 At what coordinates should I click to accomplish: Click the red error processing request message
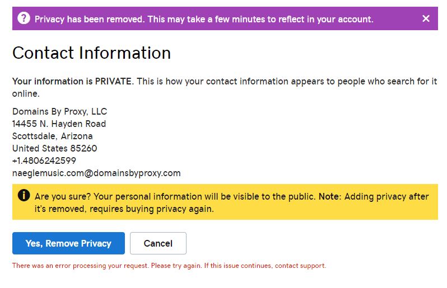pos(169,266)
